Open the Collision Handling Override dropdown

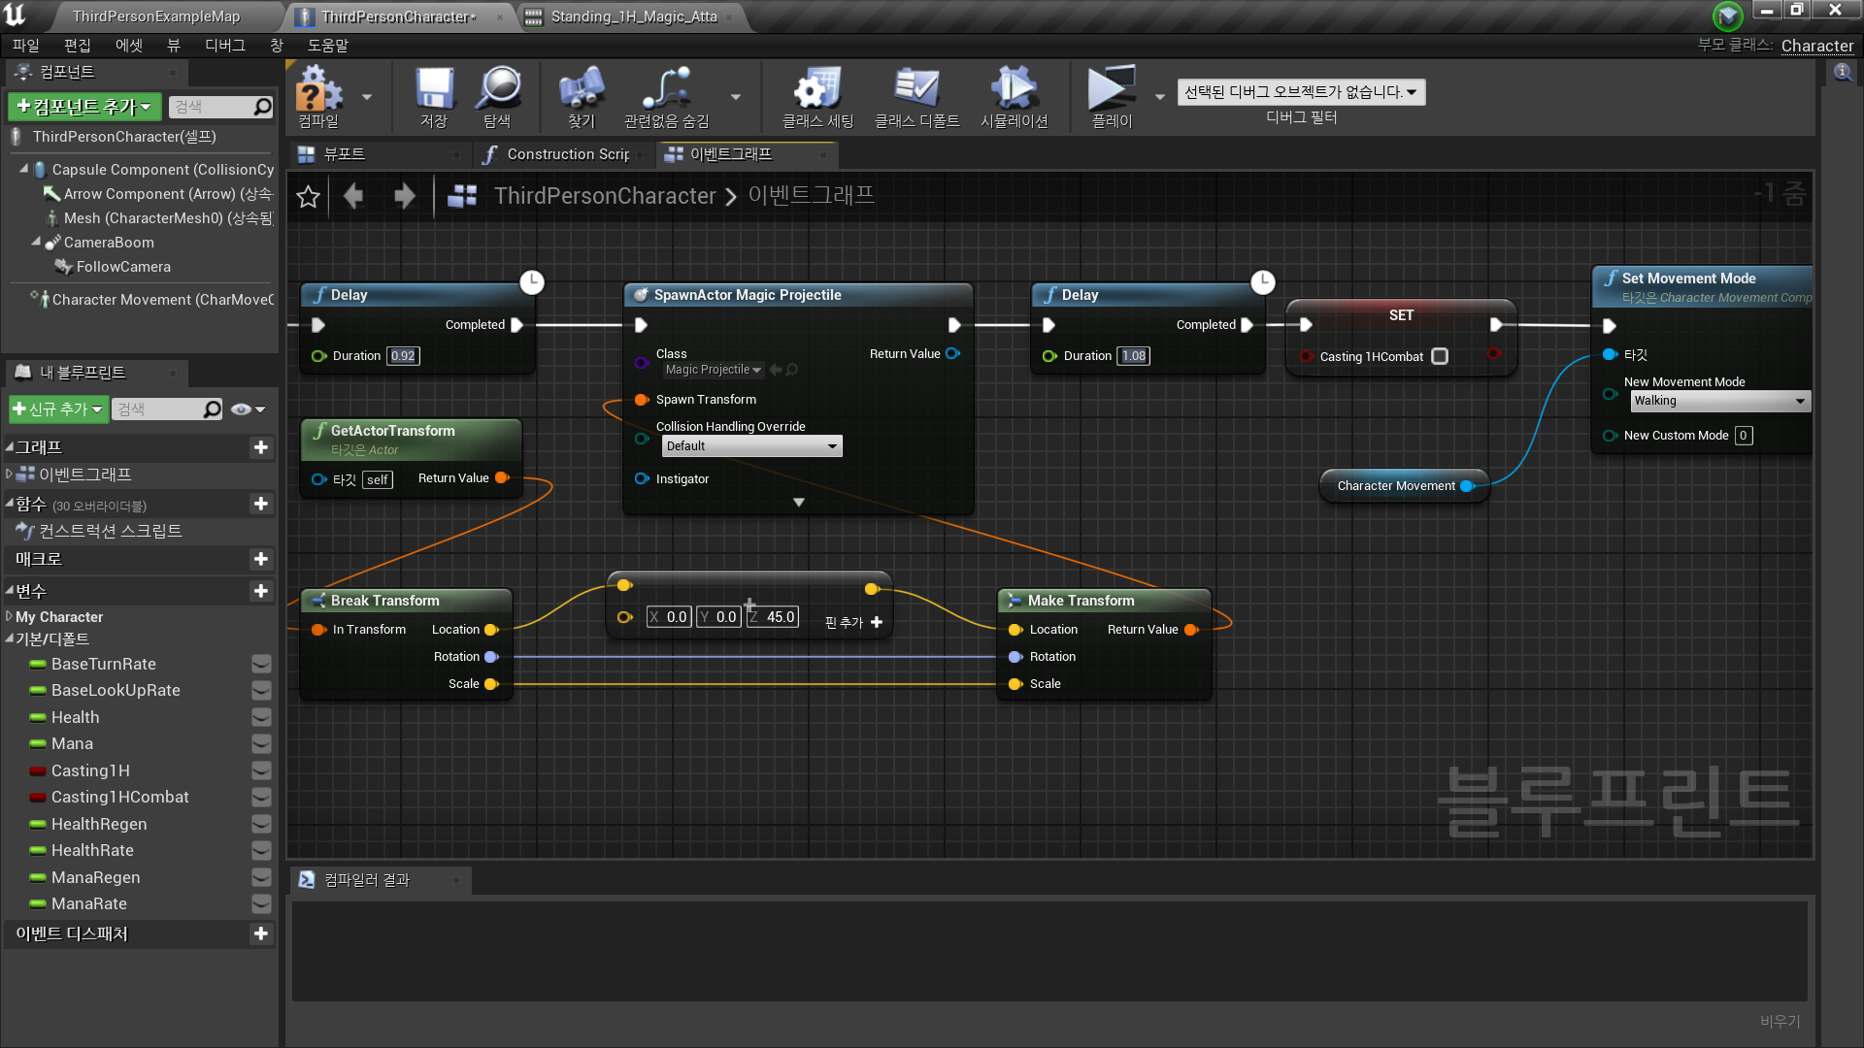751,446
